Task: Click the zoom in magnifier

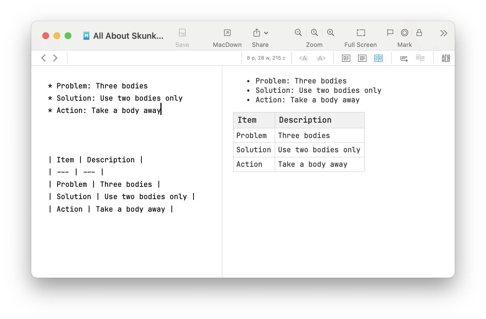Action: [331, 33]
